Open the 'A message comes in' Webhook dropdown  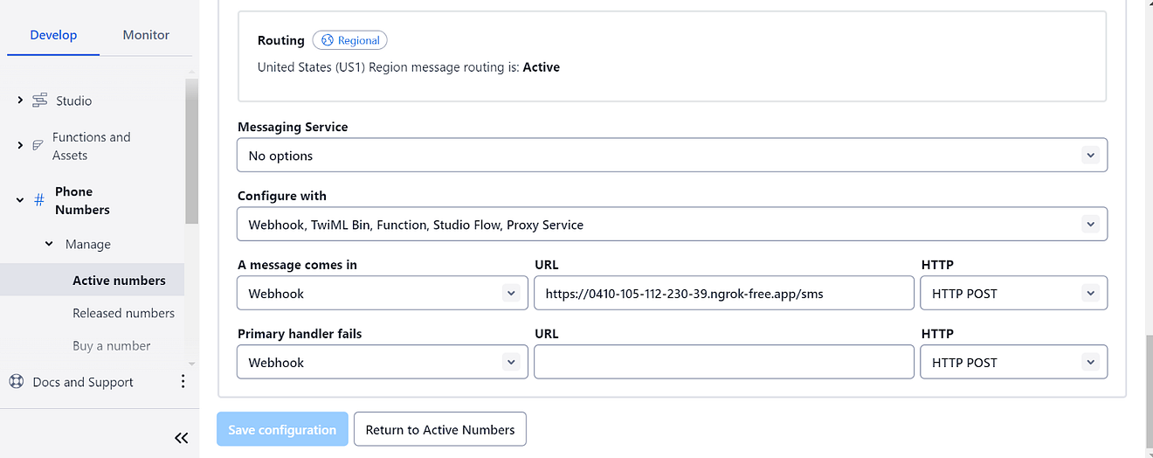tap(382, 294)
